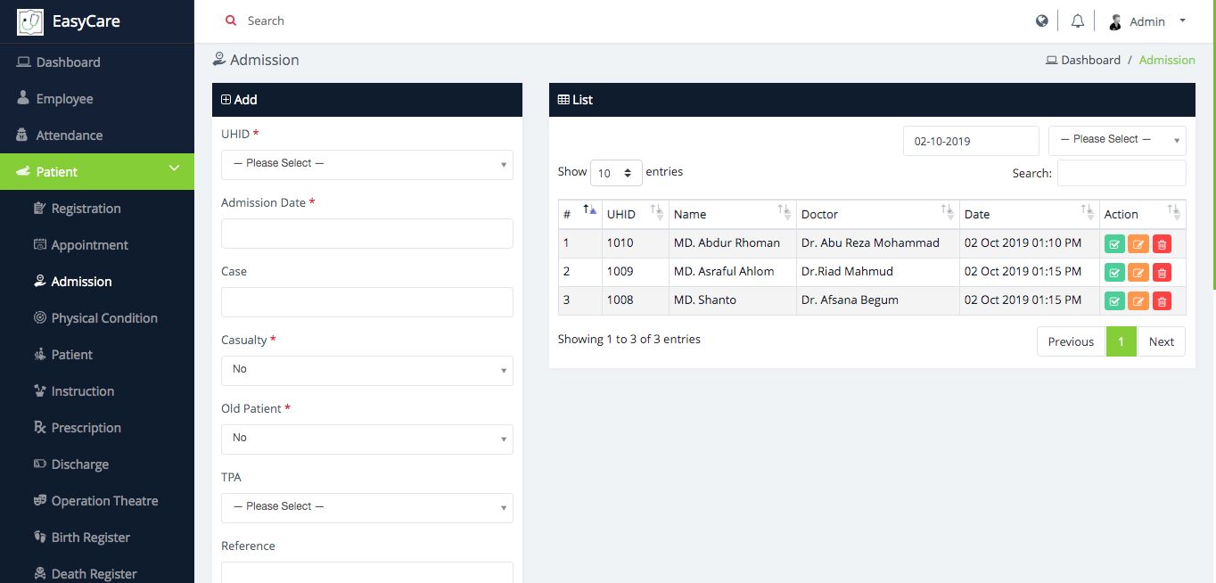Click the Admin avatar icon
The height and width of the screenshot is (583, 1216).
pyautogui.click(x=1115, y=21)
